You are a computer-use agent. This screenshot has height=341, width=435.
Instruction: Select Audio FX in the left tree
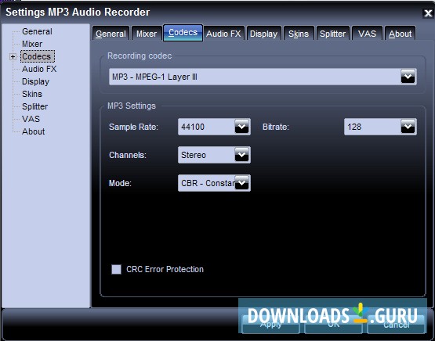pyautogui.click(x=39, y=69)
